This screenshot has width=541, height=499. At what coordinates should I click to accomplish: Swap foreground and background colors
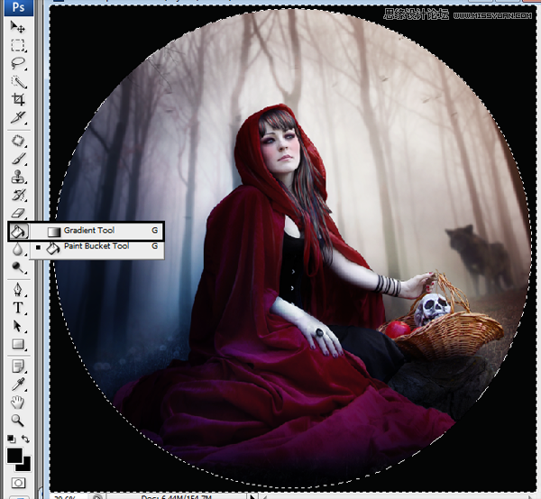(x=25, y=439)
